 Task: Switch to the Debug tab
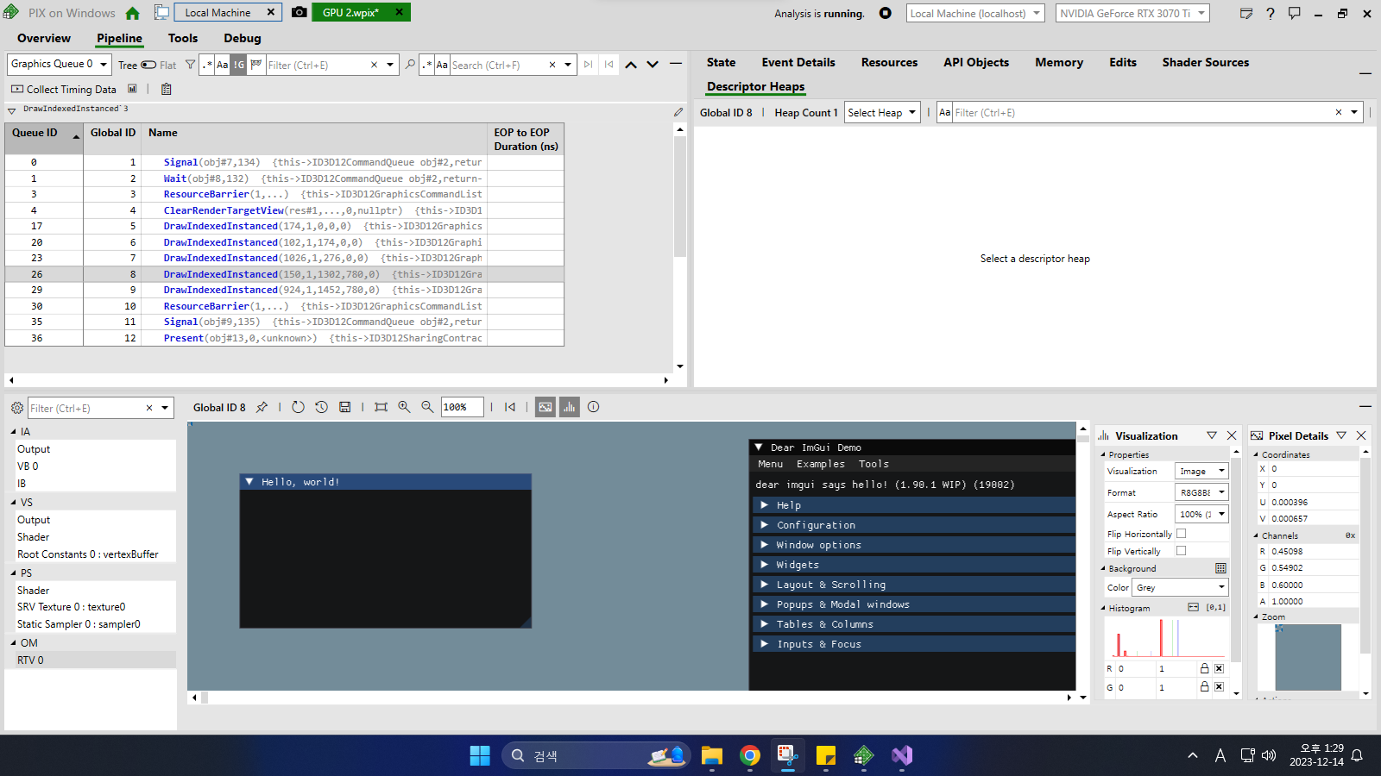[243, 38]
